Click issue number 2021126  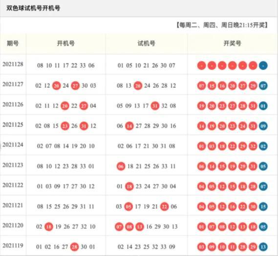(x=13, y=104)
